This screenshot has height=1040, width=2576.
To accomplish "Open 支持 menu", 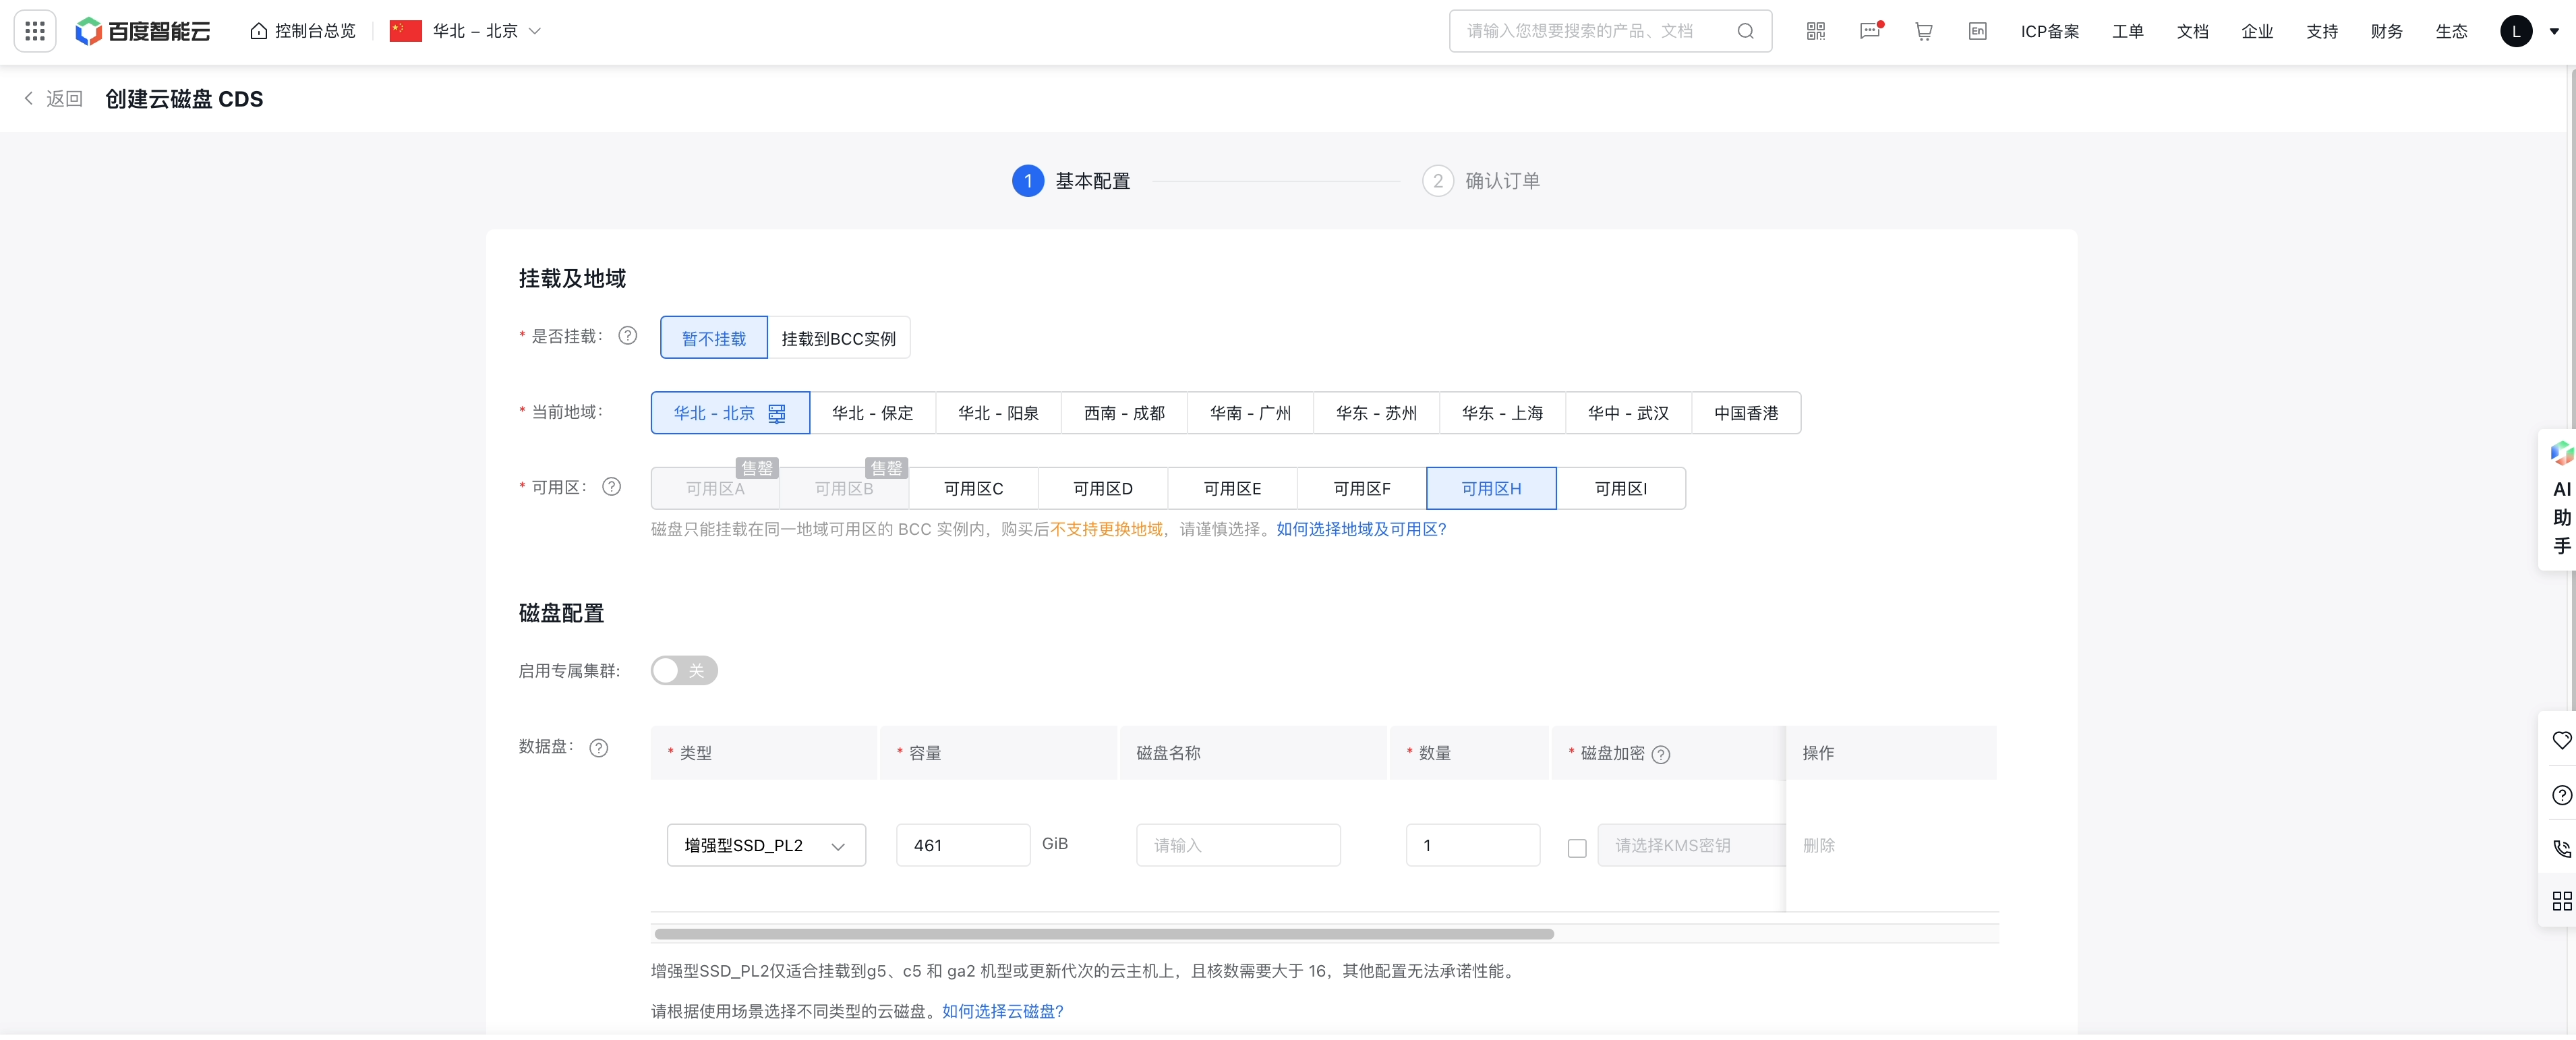I will 2322,31.
